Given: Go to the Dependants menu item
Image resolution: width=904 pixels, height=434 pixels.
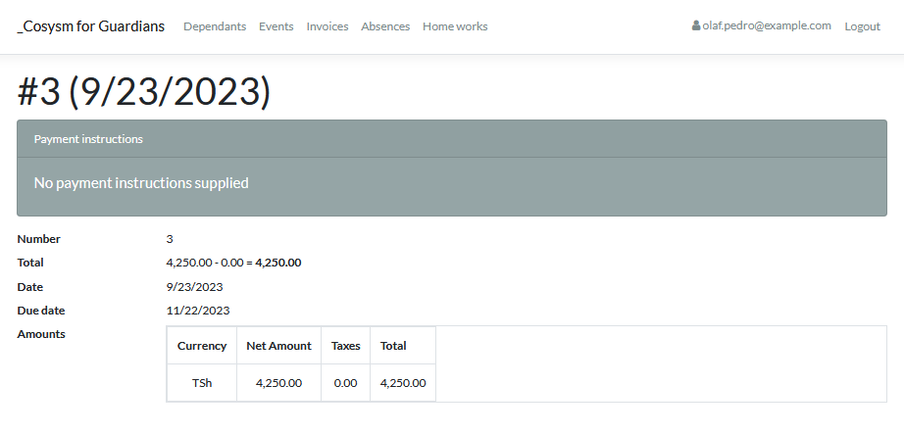Looking at the screenshot, I should click(x=215, y=26).
